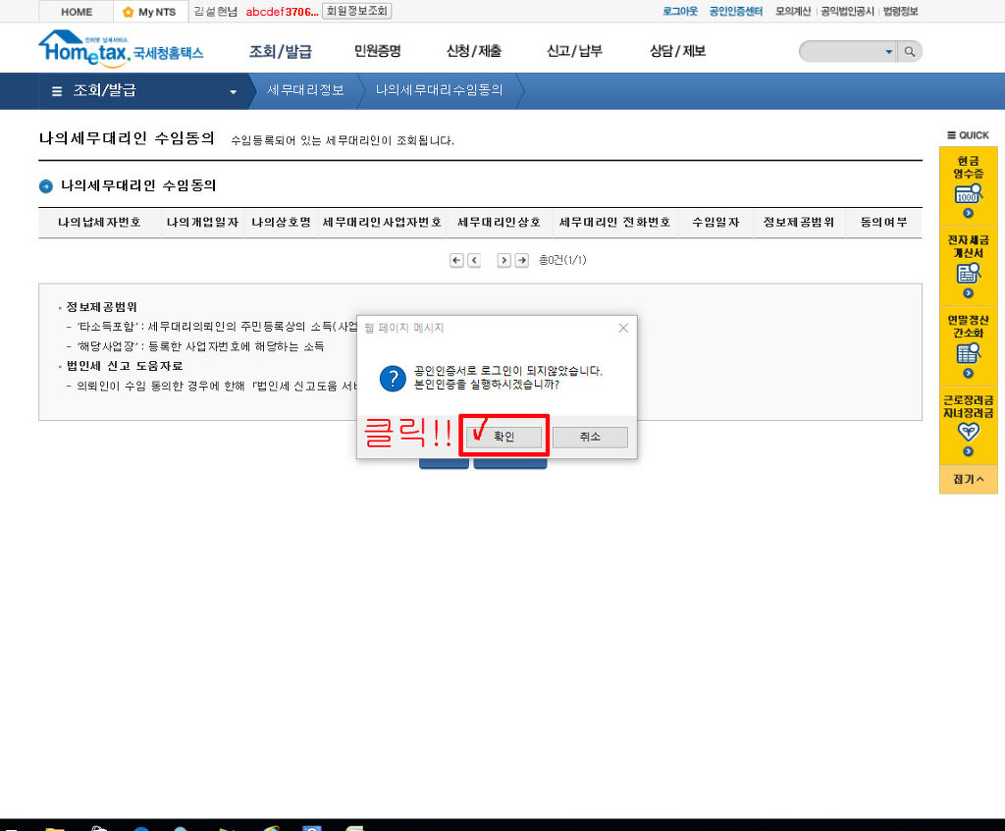This screenshot has width=1005, height=831.
Task: Click the blue arrow icon beside section title
Action: click(45, 186)
